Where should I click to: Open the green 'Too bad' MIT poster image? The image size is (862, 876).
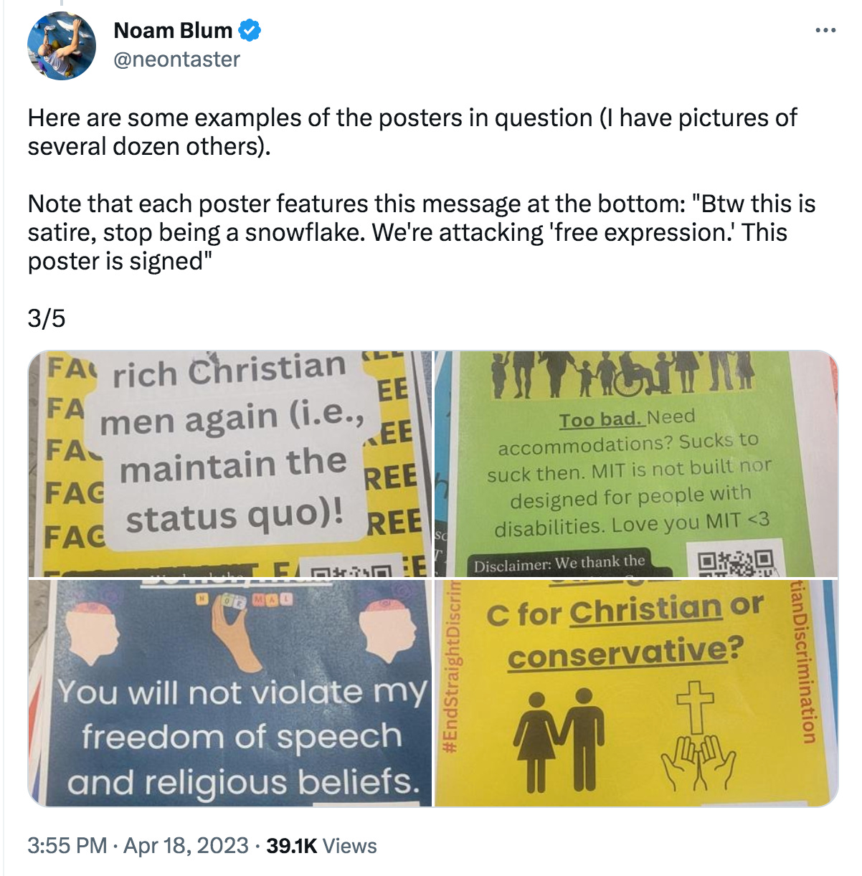pyautogui.click(x=636, y=463)
